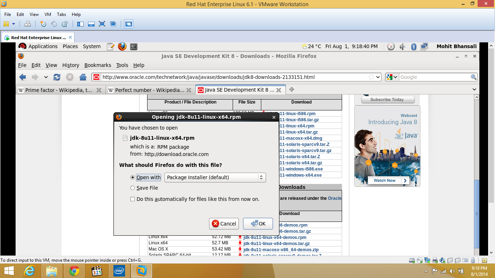Image resolution: width=495 pixels, height=278 pixels.
Task: Toggle the thumbnail bar view icon in VMware
Action: (91, 24)
